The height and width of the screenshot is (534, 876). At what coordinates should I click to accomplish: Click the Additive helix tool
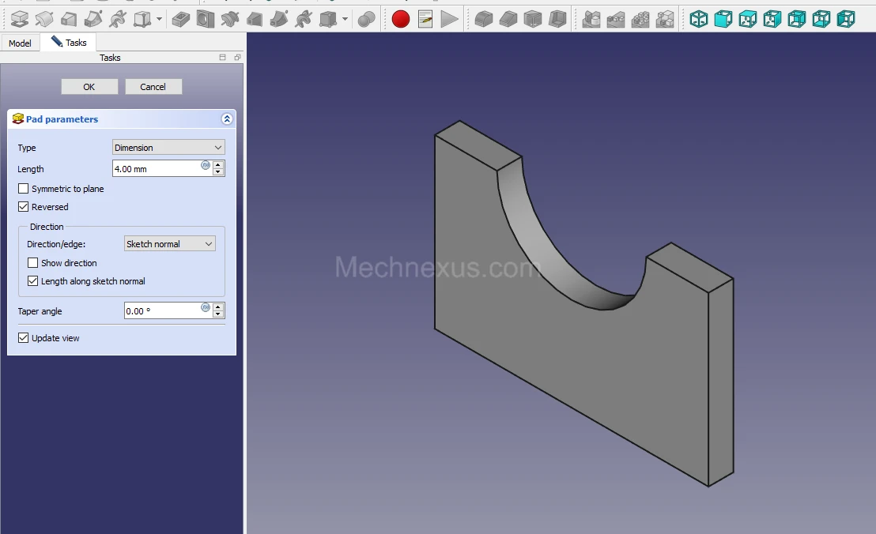118,19
